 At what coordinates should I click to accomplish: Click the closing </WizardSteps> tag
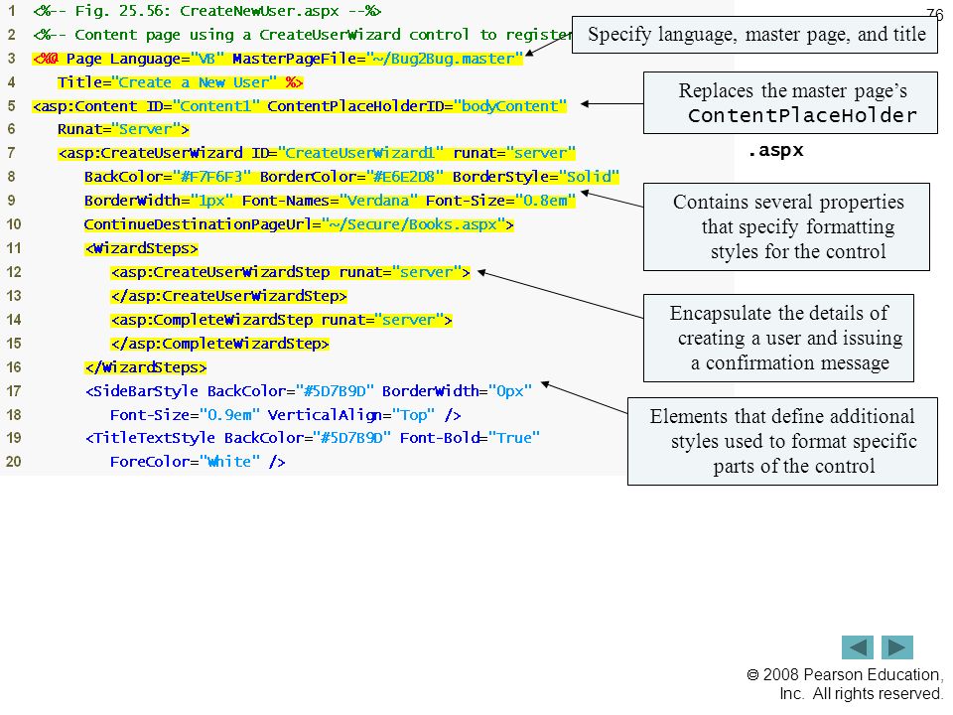click(x=146, y=367)
